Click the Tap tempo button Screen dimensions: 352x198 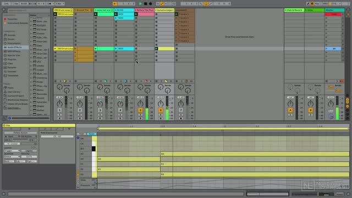click(x=16, y=4)
